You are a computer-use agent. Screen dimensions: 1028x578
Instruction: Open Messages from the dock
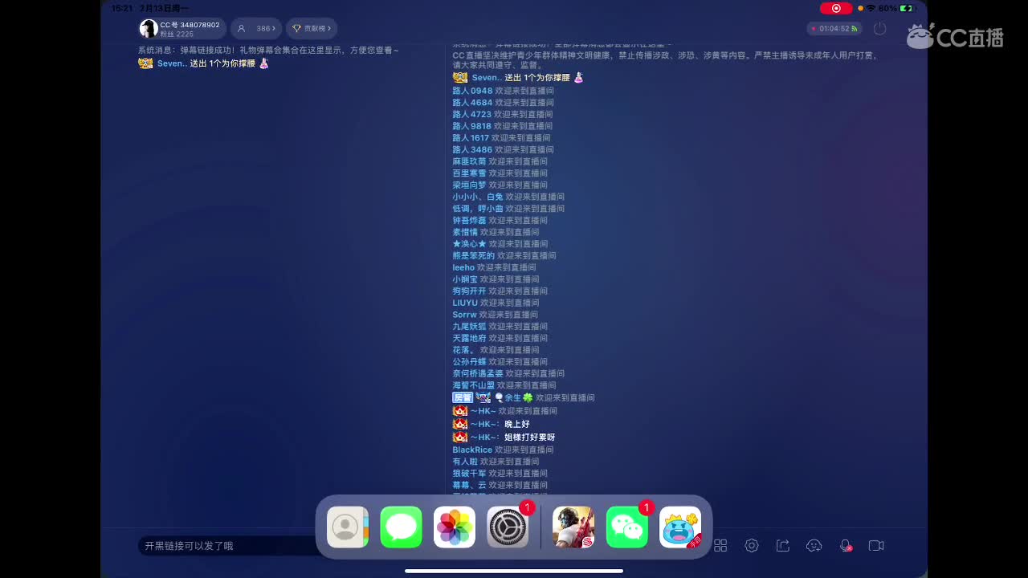[401, 527]
